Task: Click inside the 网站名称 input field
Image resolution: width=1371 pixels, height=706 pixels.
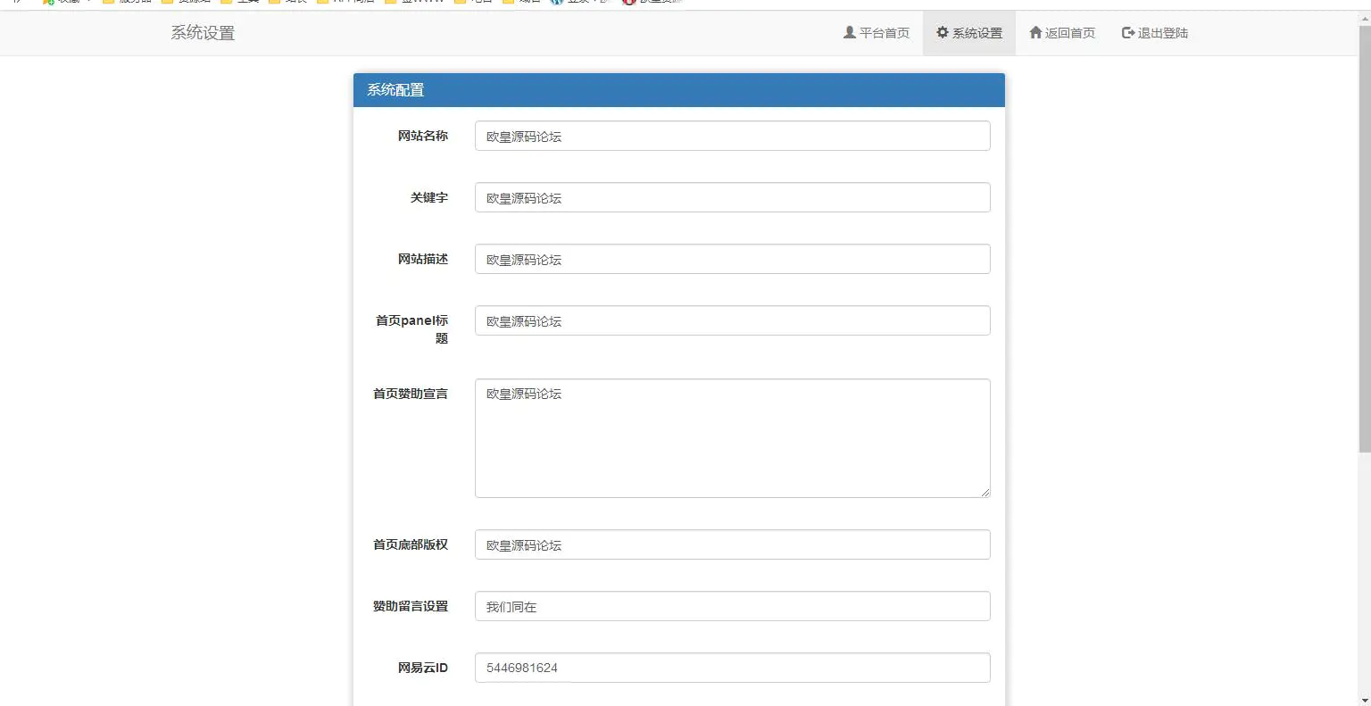Action: 732,136
